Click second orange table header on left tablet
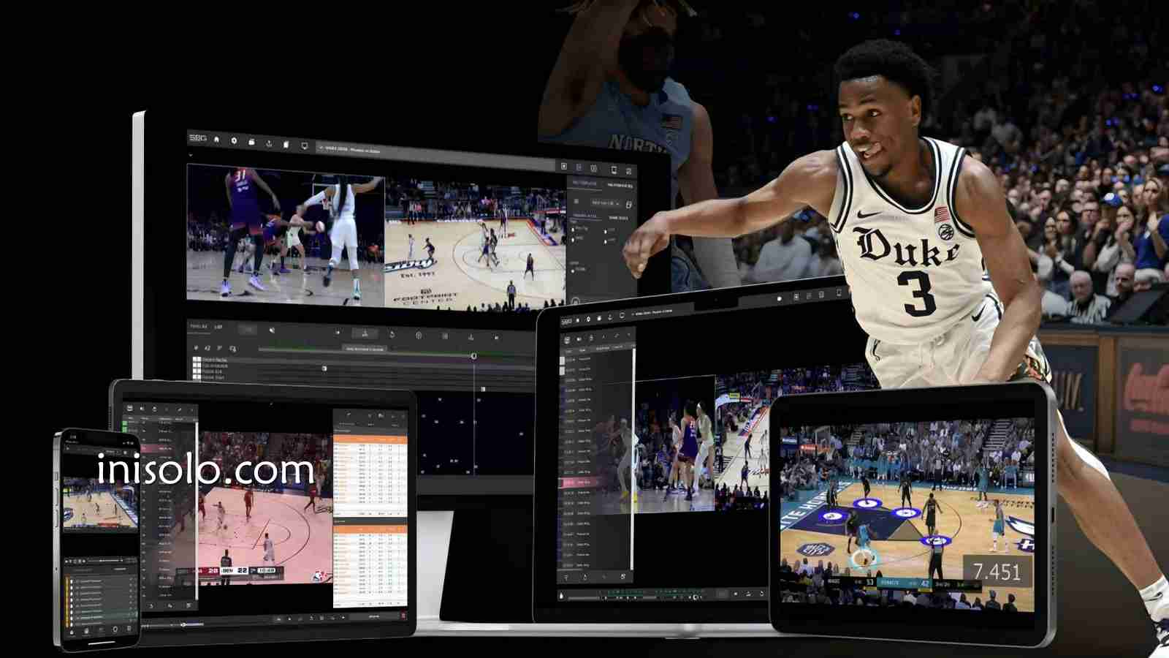1169x658 pixels. click(x=370, y=529)
